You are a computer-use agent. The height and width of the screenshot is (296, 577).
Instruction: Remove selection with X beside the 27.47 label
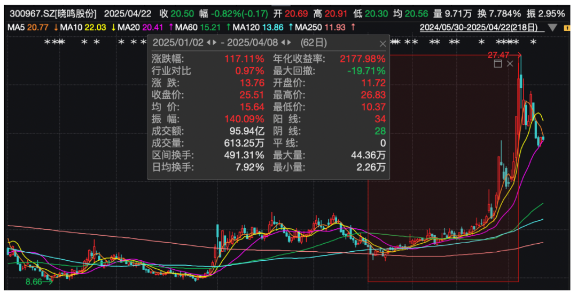tap(510, 64)
